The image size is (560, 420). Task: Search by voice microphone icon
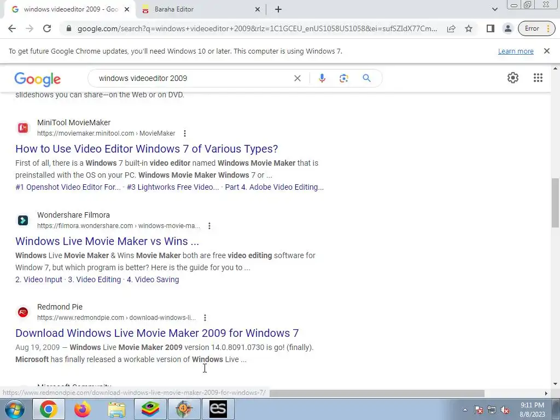[x=322, y=78]
